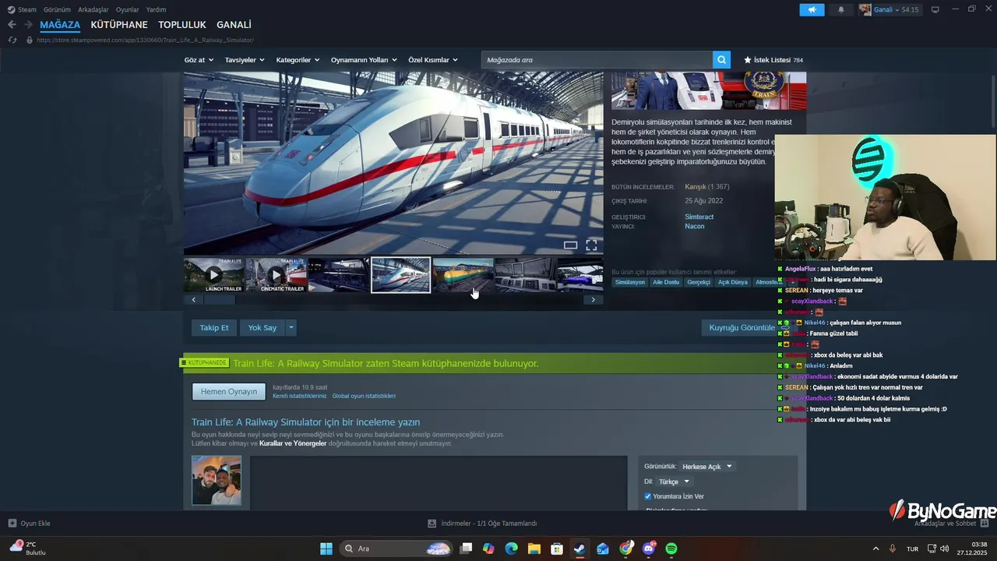
Task: Open Kurallar ve Yönergeler link
Action: 293,443
